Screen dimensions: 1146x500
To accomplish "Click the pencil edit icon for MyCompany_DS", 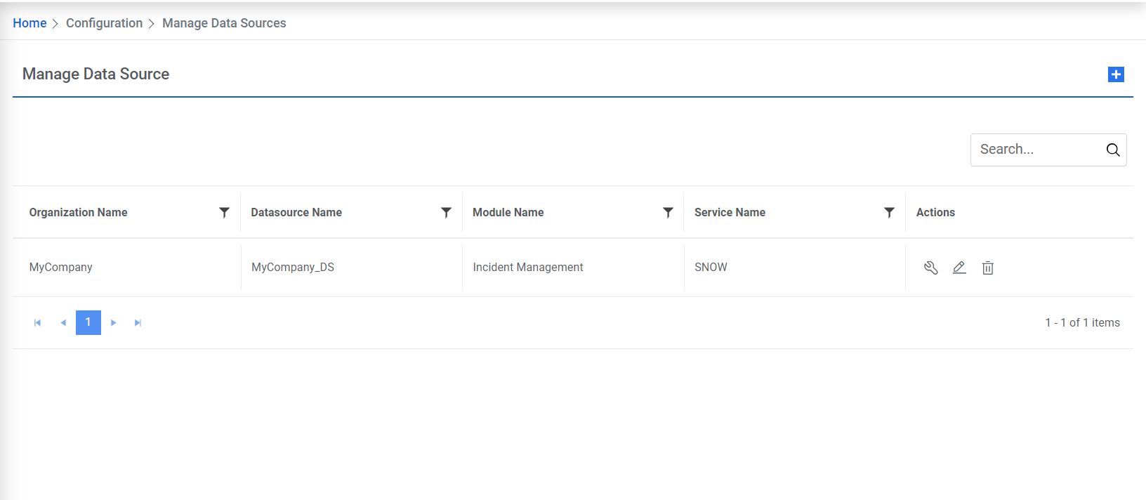I will (x=959, y=268).
